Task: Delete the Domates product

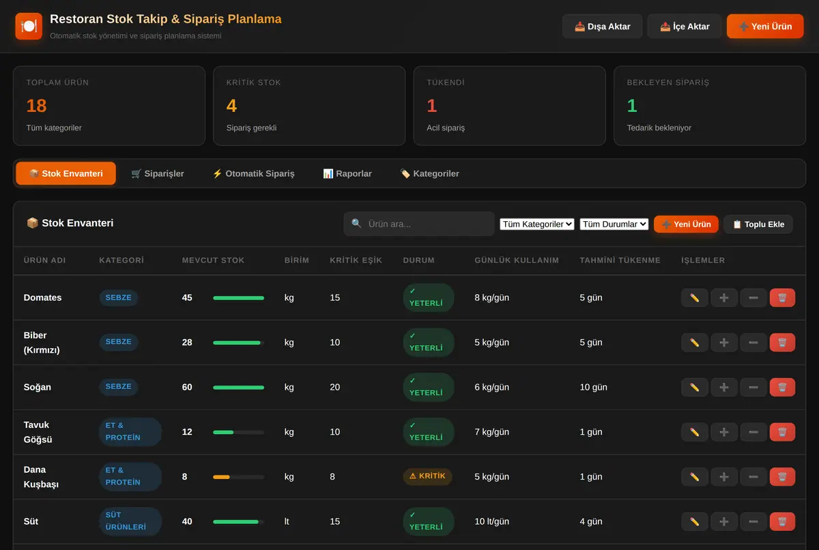Action: click(782, 298)
